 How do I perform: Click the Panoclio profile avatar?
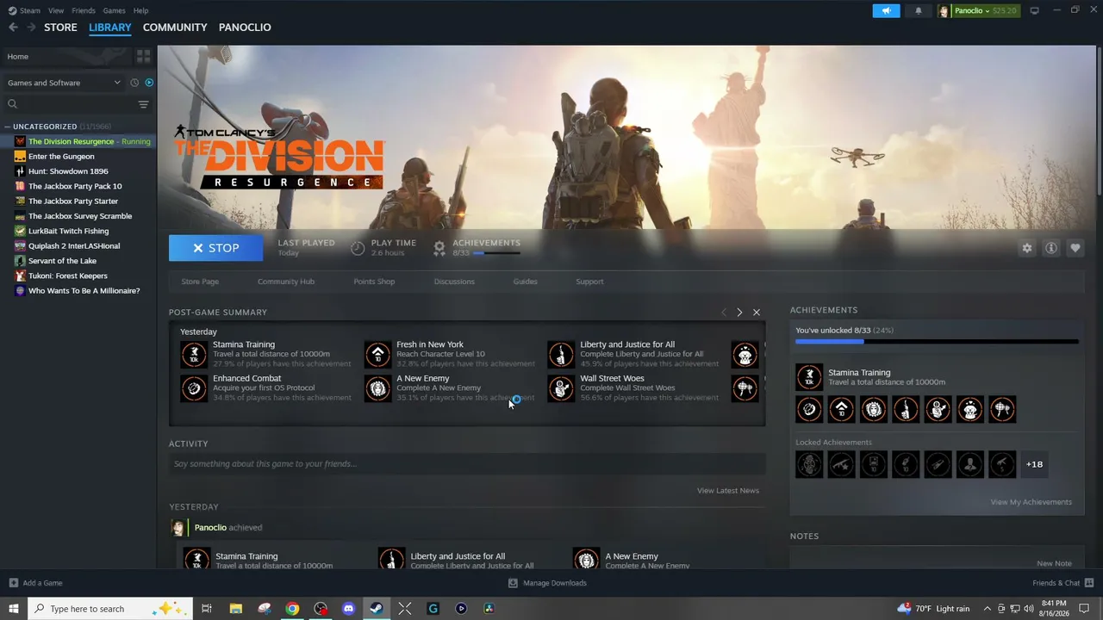[944, 11]
